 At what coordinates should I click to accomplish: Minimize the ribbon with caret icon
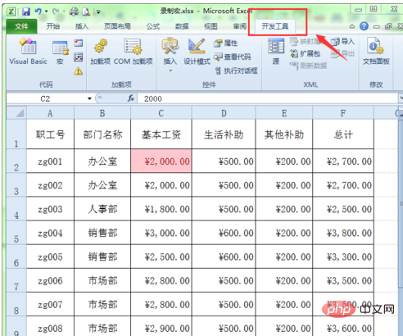click(352, 26)
